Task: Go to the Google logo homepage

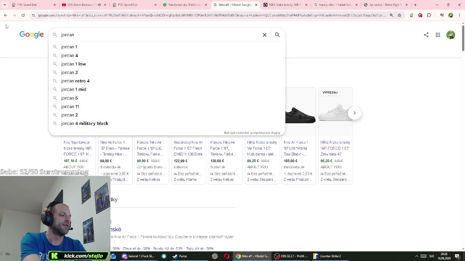Action: 32,35
